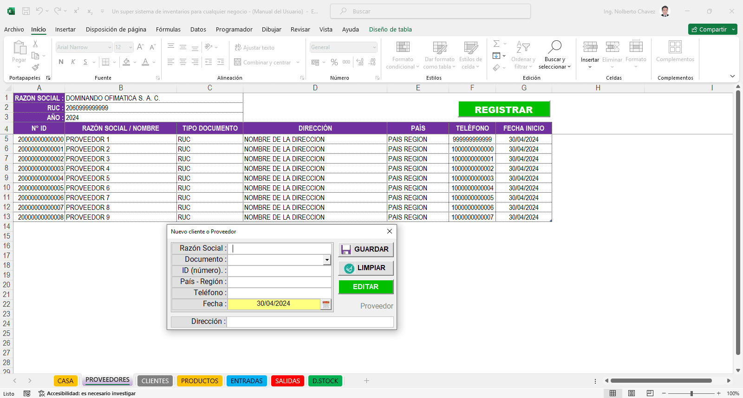Open the Fórmulas ribbon tab
This screenshot has width=743, height=398.
tap(168, 29)
